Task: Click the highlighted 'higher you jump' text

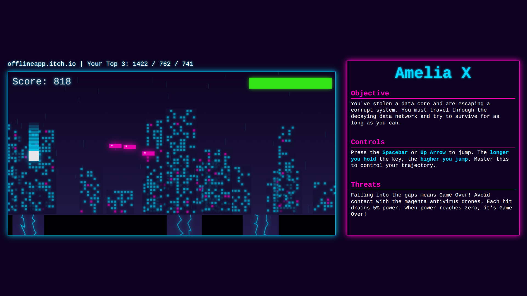Action: [444, 159]
